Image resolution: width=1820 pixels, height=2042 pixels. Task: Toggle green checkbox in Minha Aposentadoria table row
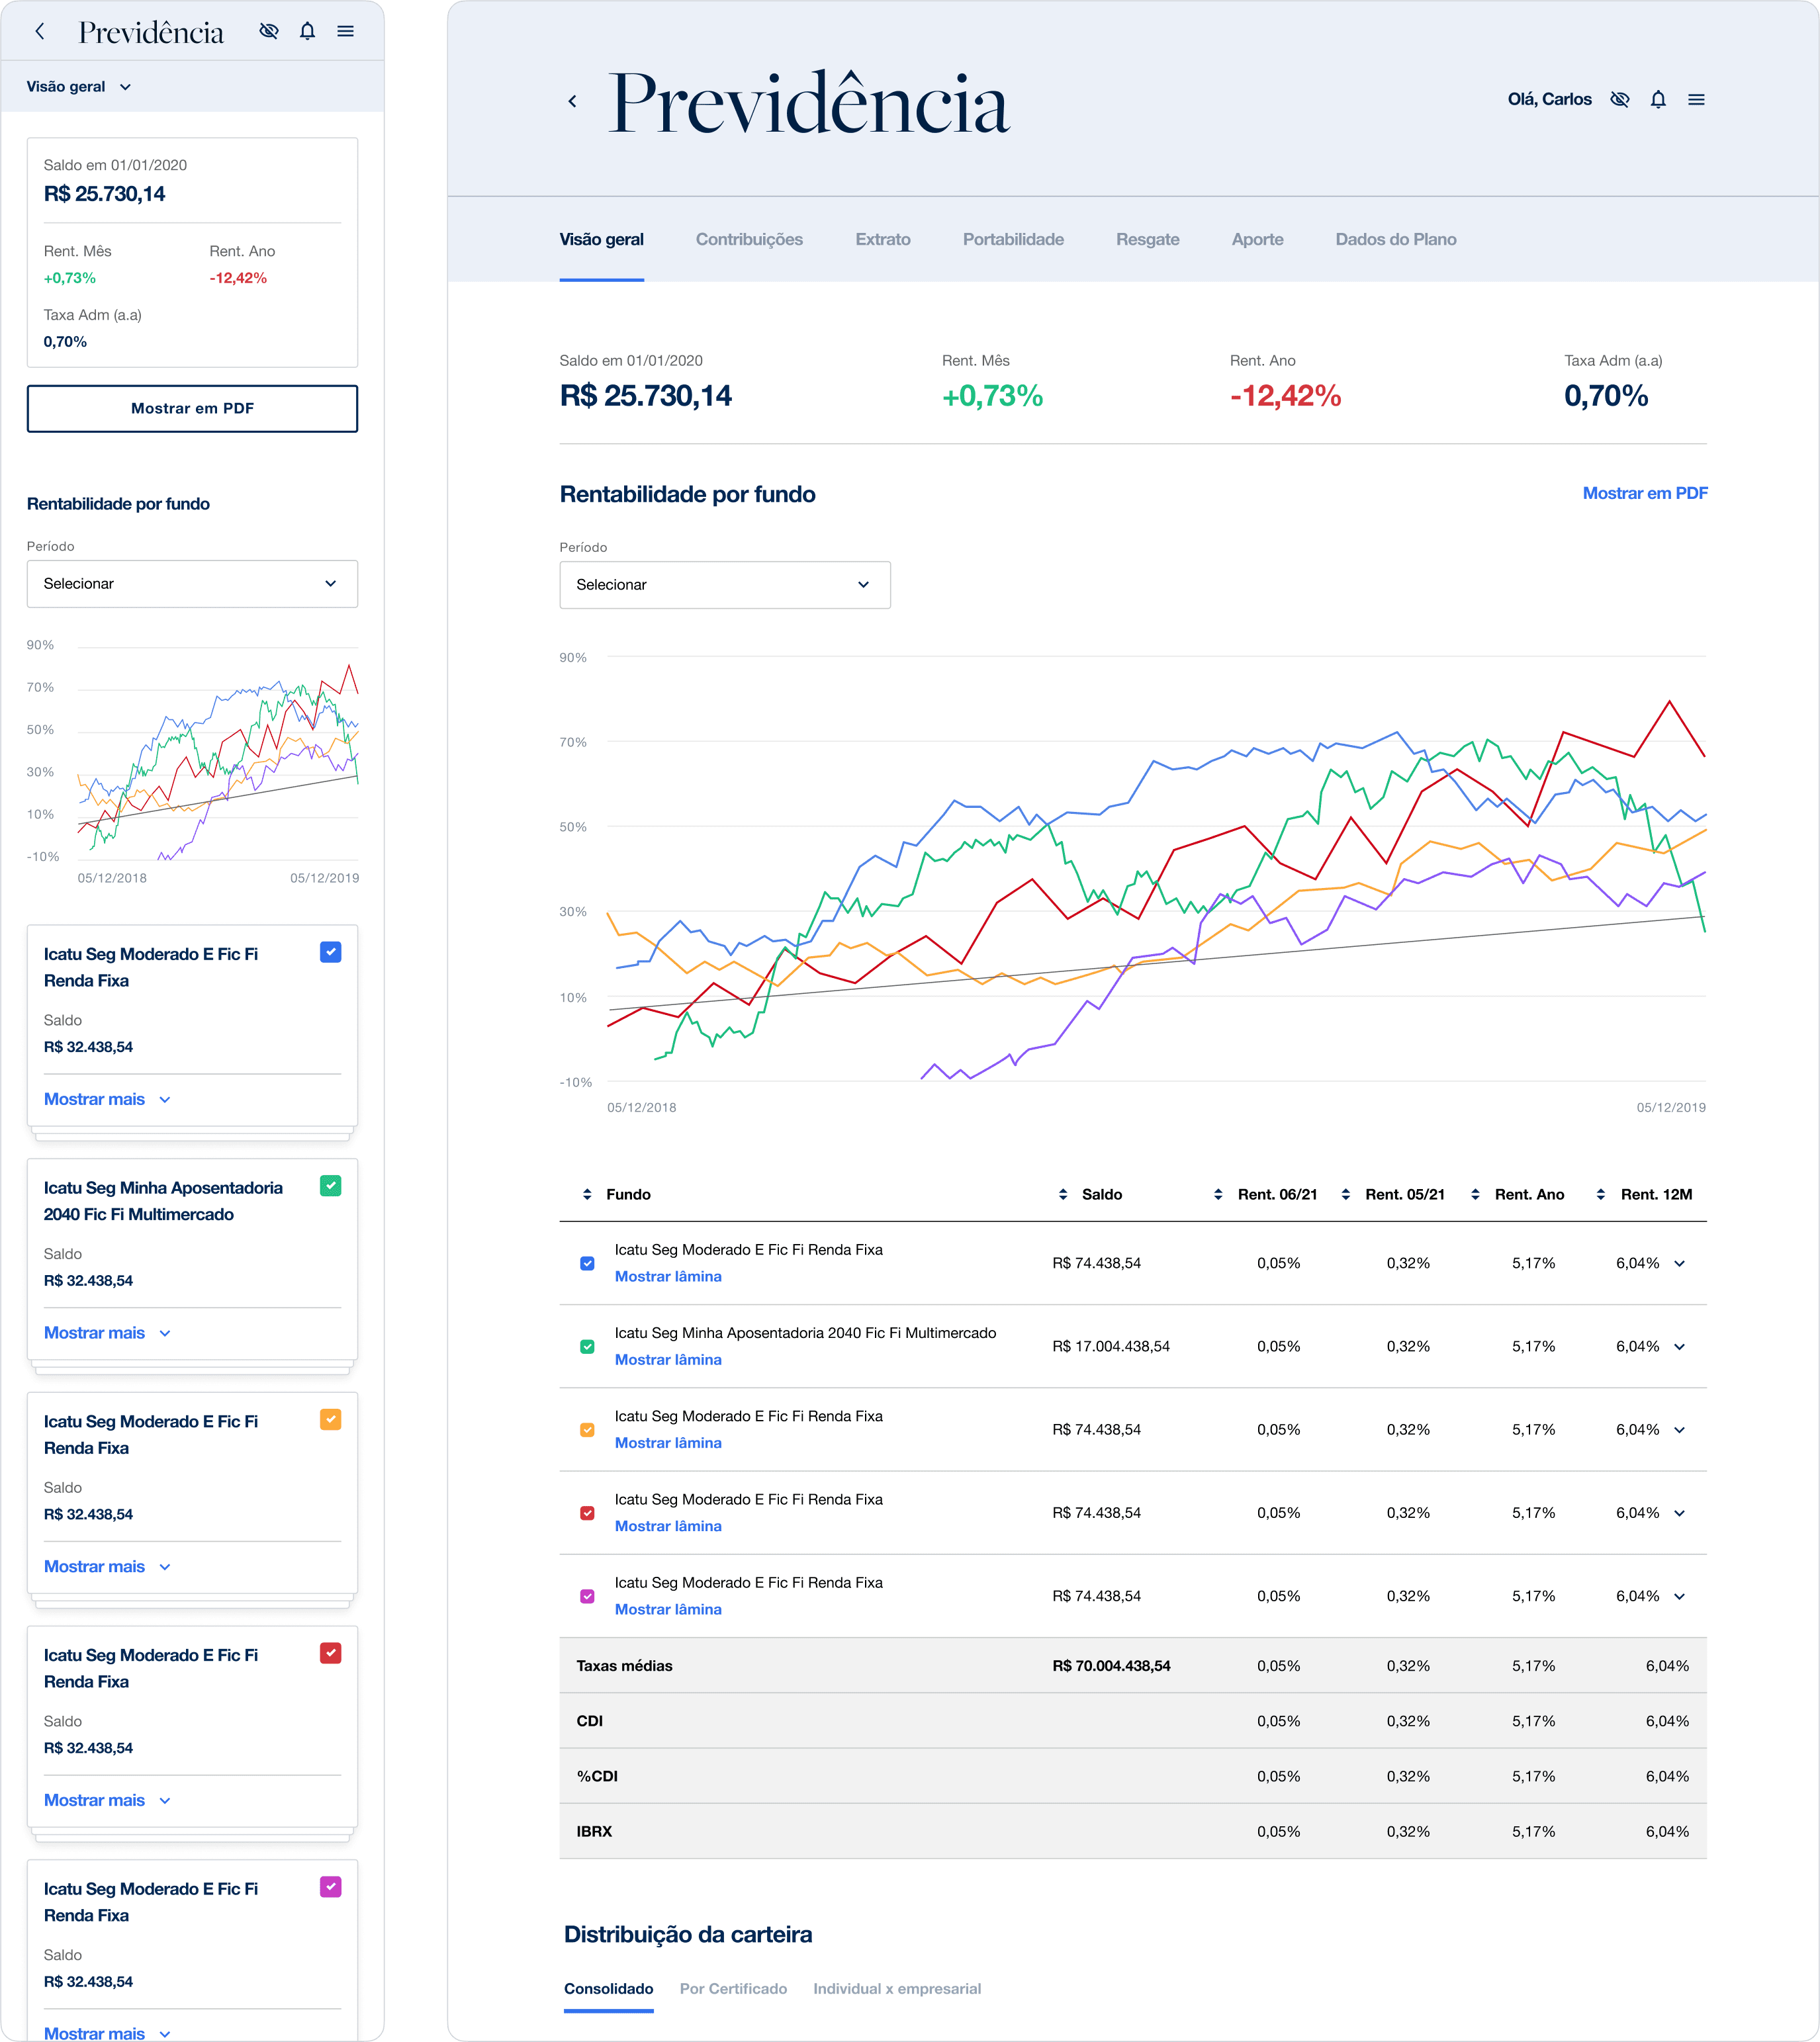tap(588, 1346)
